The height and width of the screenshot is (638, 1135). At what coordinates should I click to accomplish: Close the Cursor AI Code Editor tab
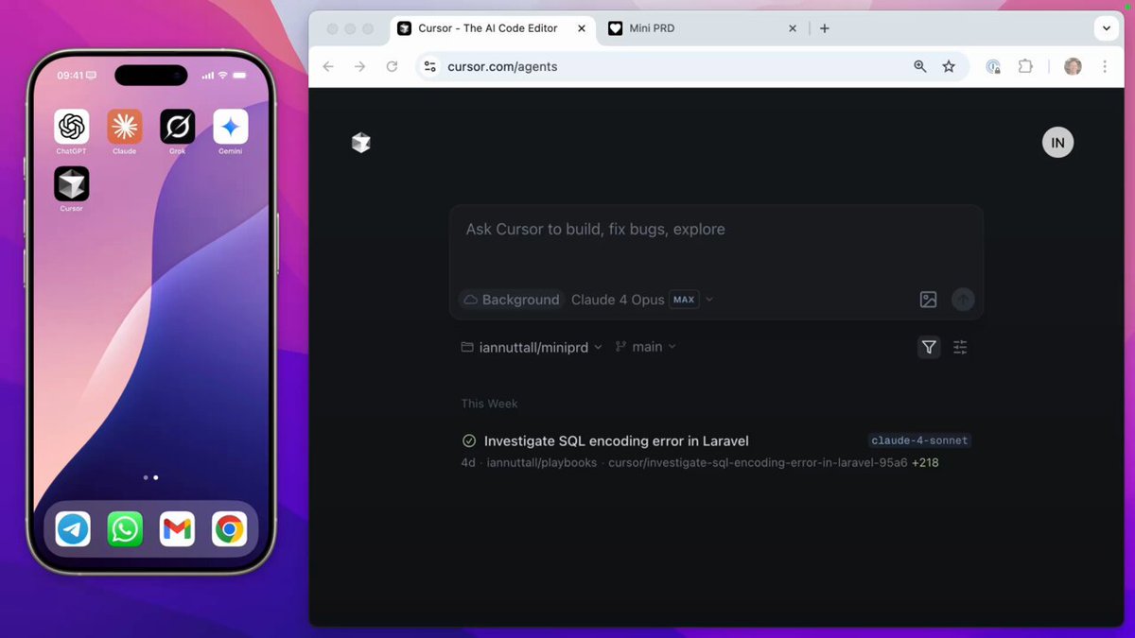coord(582,28)
